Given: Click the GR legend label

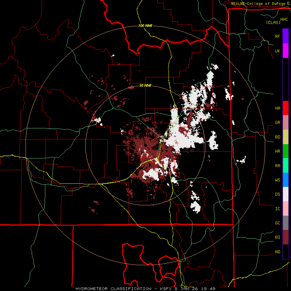Looking at the screenshot, I should (277, 123).
